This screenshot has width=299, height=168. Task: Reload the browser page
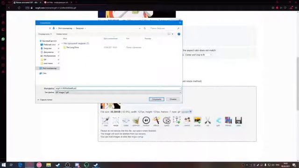[x=19, y=8]
